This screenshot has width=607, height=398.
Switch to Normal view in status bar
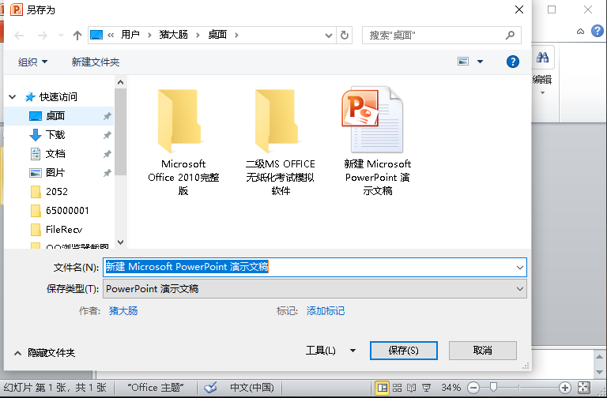click(x=383, y=388)
